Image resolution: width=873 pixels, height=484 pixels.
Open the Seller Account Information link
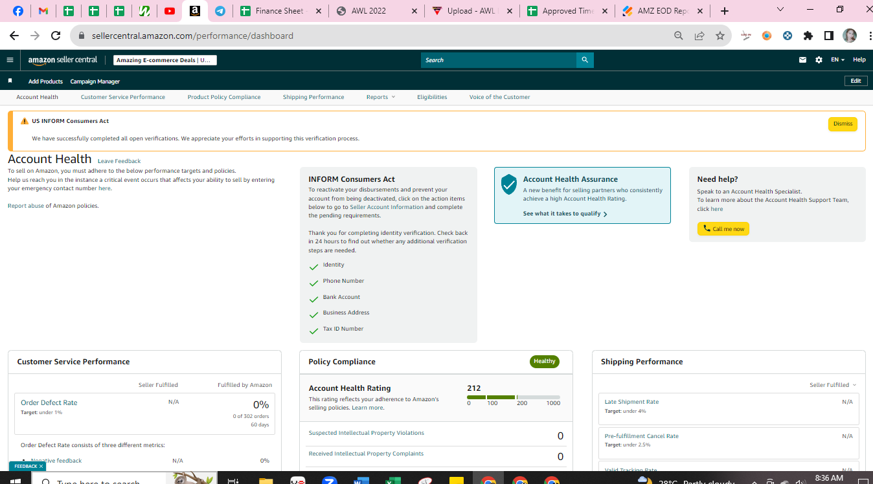387,207
